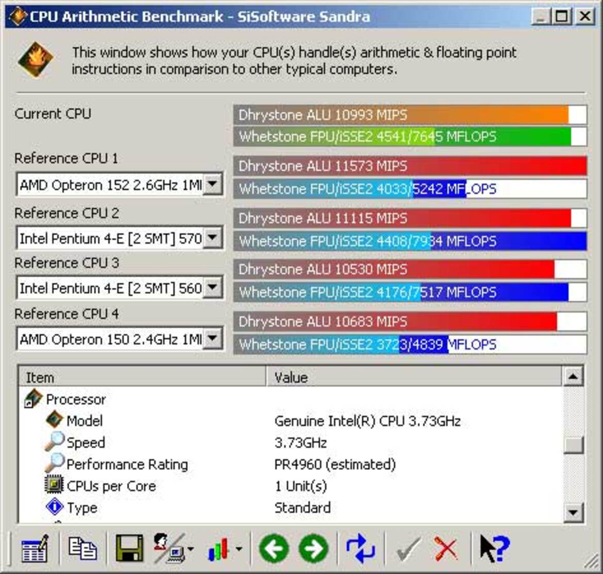
Task: Open the dropdown arrow next to chart icon
Action: 239,549
